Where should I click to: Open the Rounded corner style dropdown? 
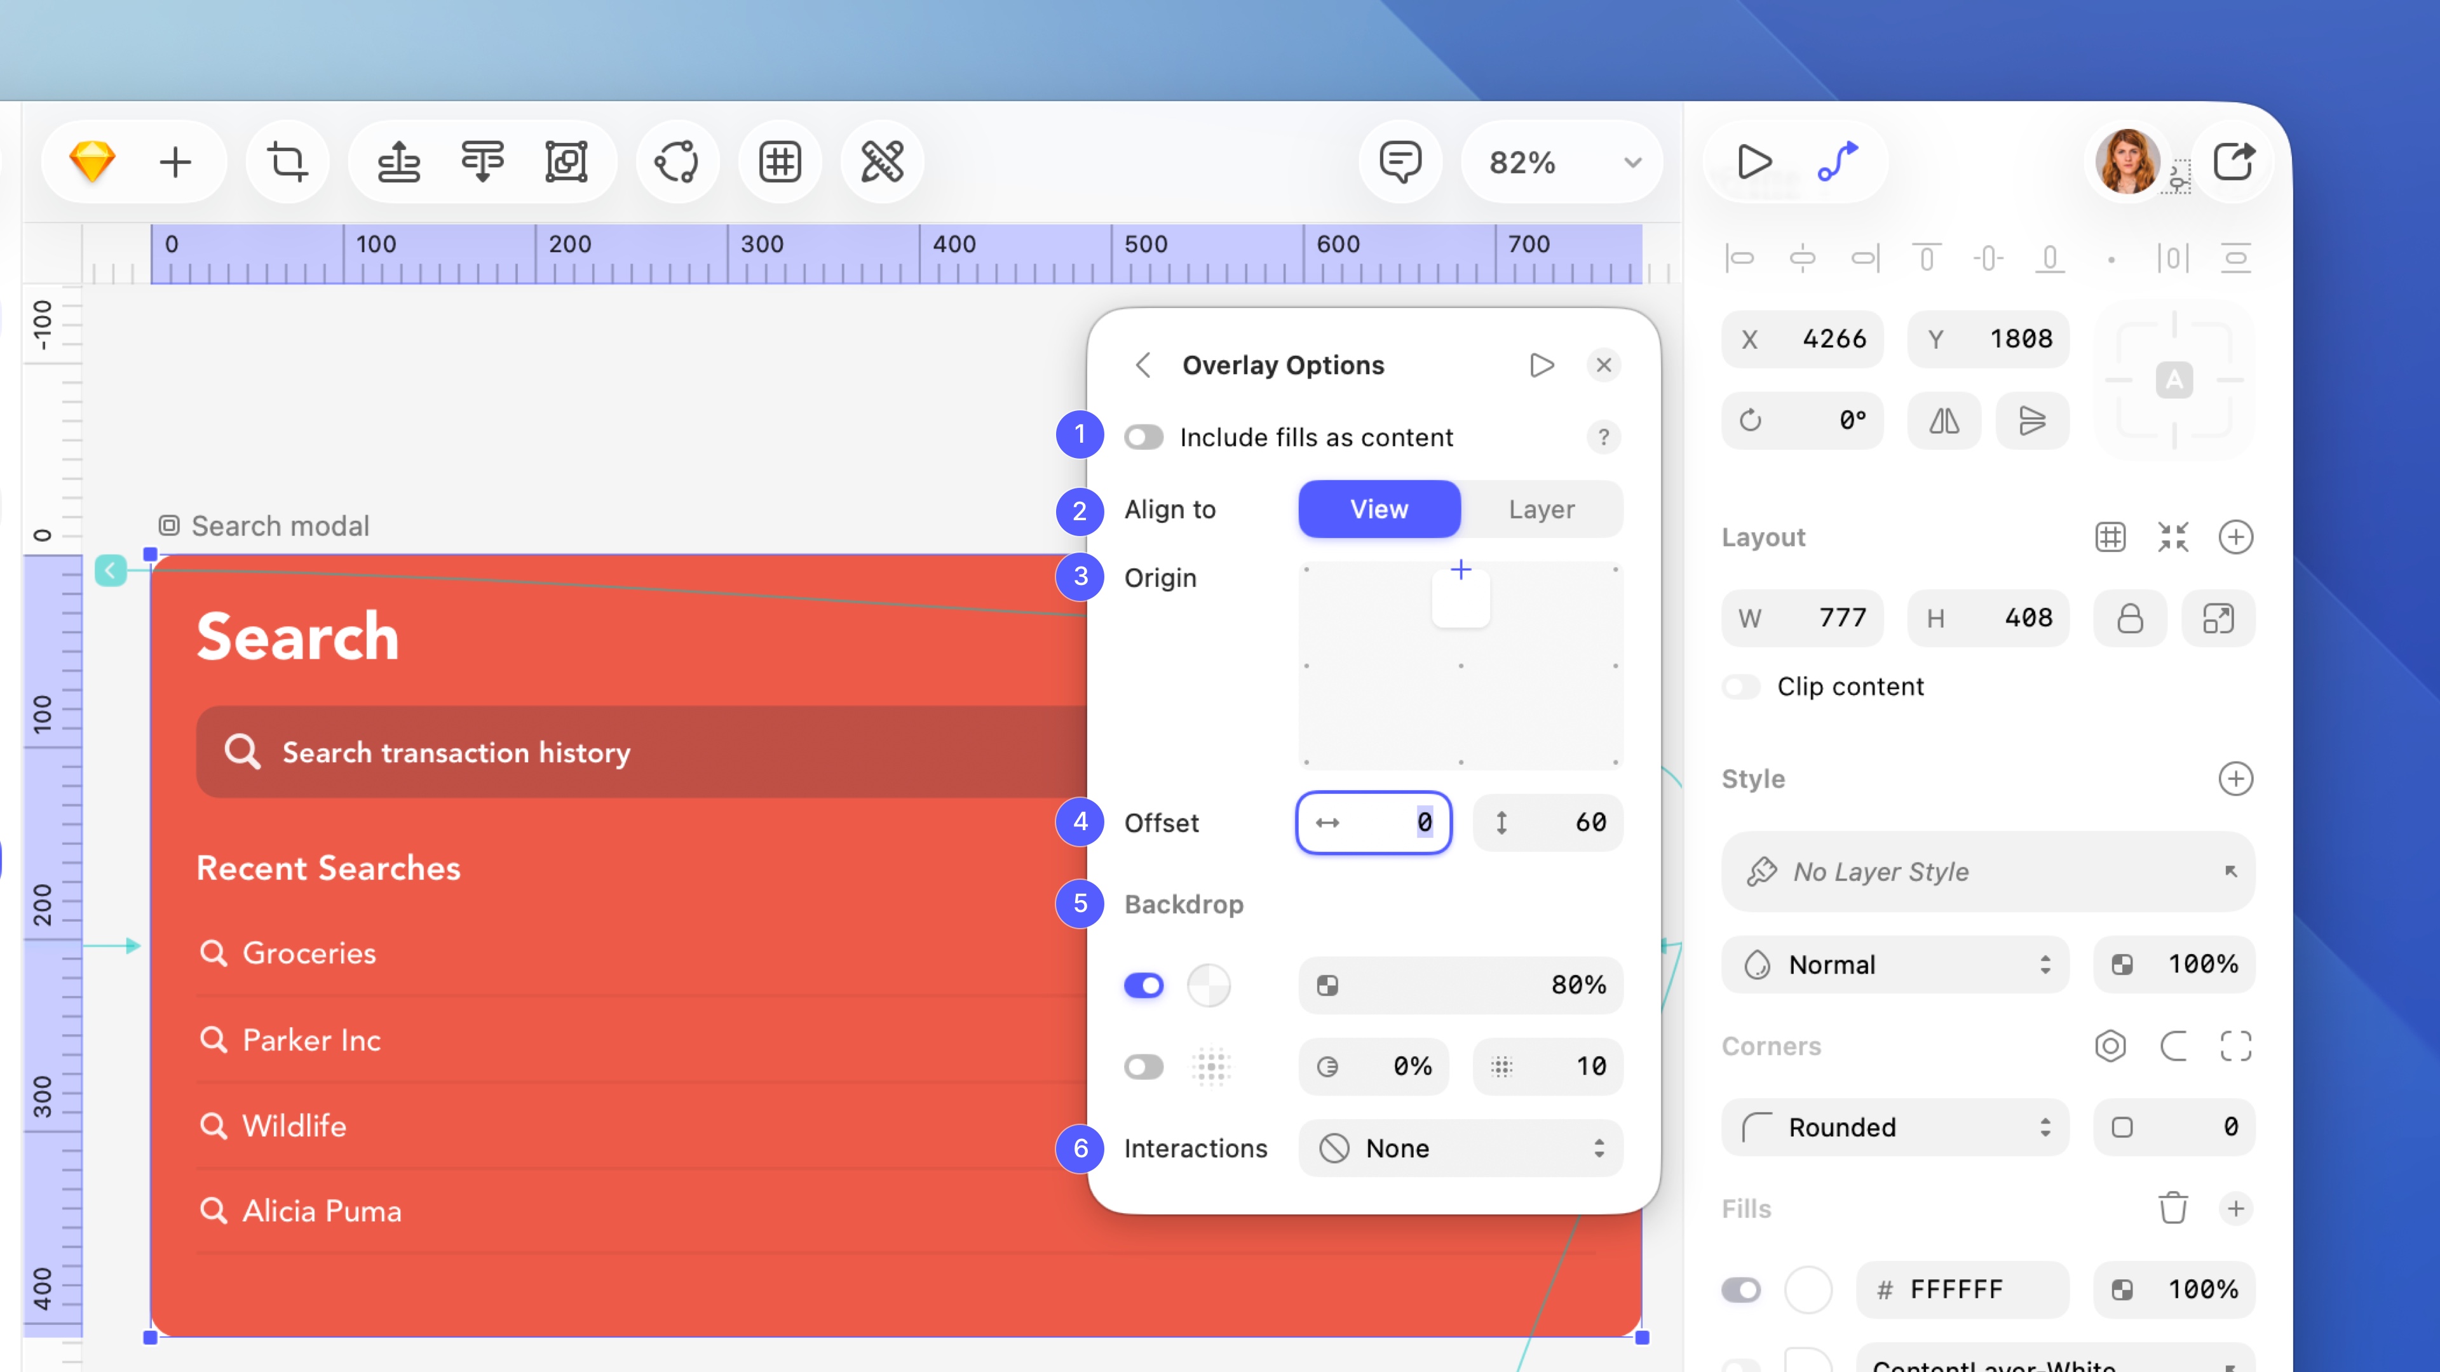[x=1895, y=1127]
